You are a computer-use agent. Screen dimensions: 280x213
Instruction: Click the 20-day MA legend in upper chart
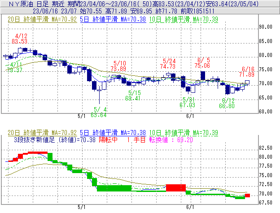tap(42, 19)
